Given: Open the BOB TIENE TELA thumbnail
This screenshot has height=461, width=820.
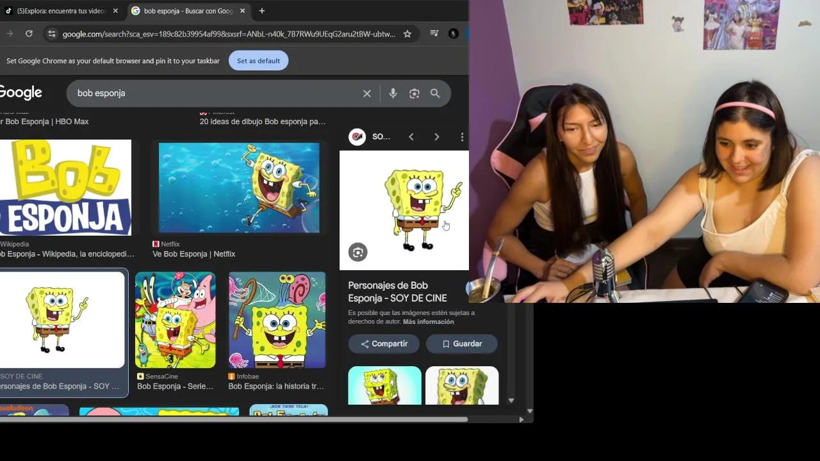Looking at the screenshot, I should [288, 410].
